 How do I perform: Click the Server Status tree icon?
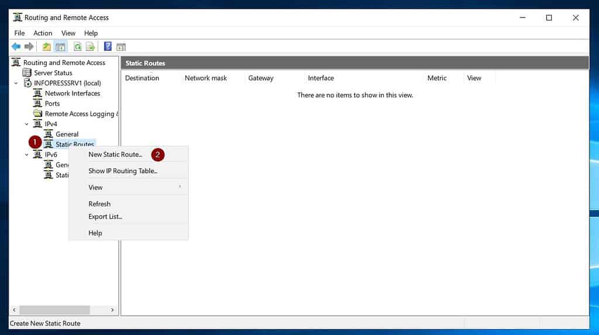point(27,72)
